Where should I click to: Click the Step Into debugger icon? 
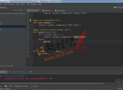[17, 72]
